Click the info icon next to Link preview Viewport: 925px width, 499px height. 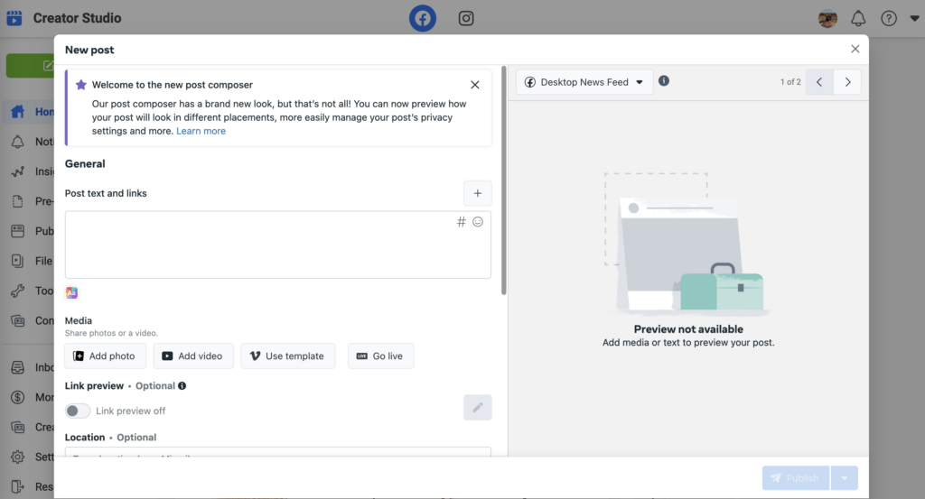pyautogui.click(x=182, y=386)
